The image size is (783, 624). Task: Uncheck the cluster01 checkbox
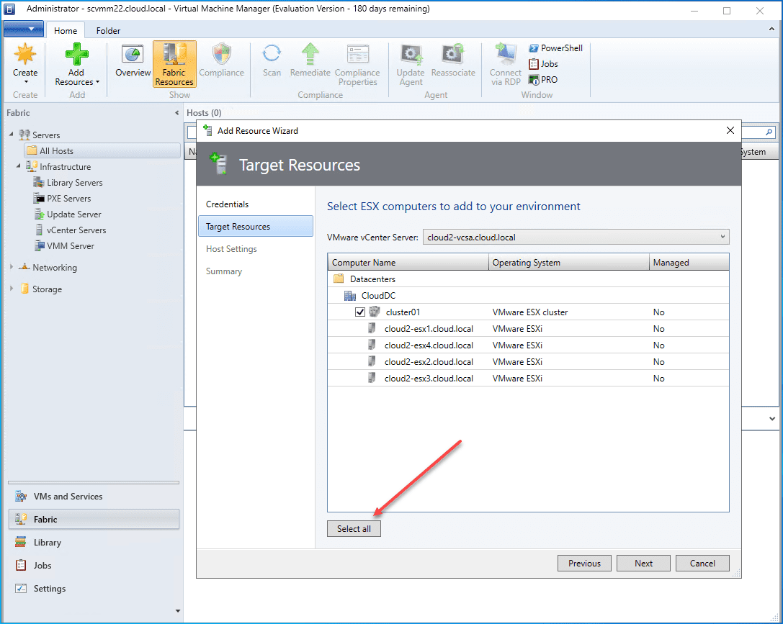(x=360, y=312)
